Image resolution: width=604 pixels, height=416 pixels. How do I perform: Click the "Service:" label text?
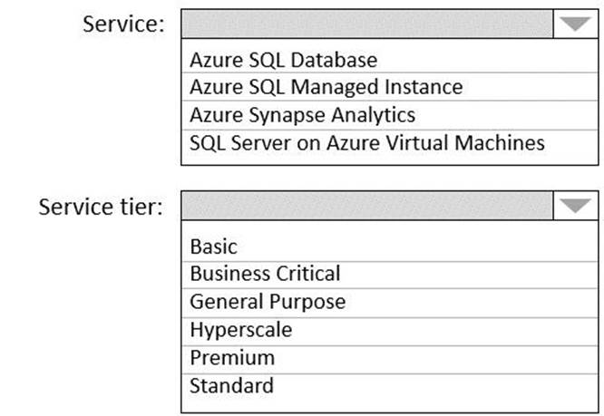123,24
